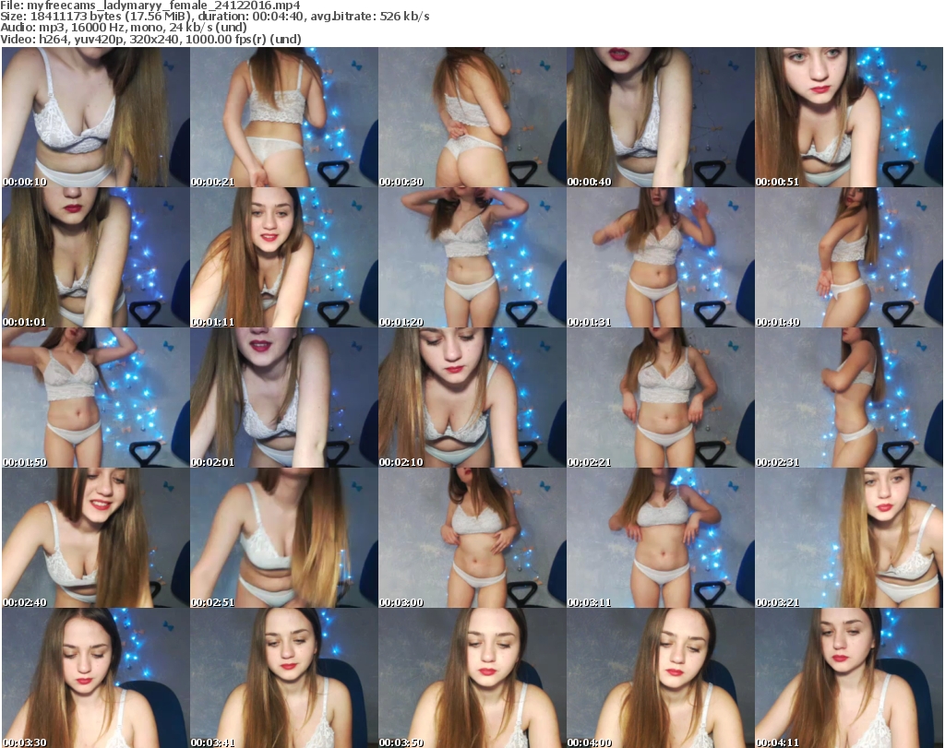Screen dimensions: 945x748
Task: Choose the thumbnail marked 00:02:40
Action: point(96,538)
